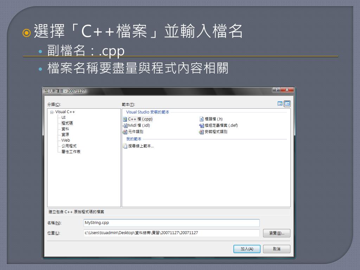Switch to large icons view
Viewport: 360px width, 270px height.
pos(280,104)
